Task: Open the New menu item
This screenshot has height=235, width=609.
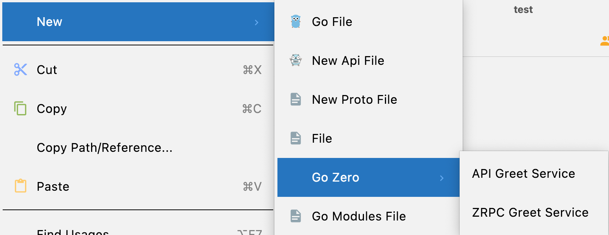Action: [x=138, y=22]
